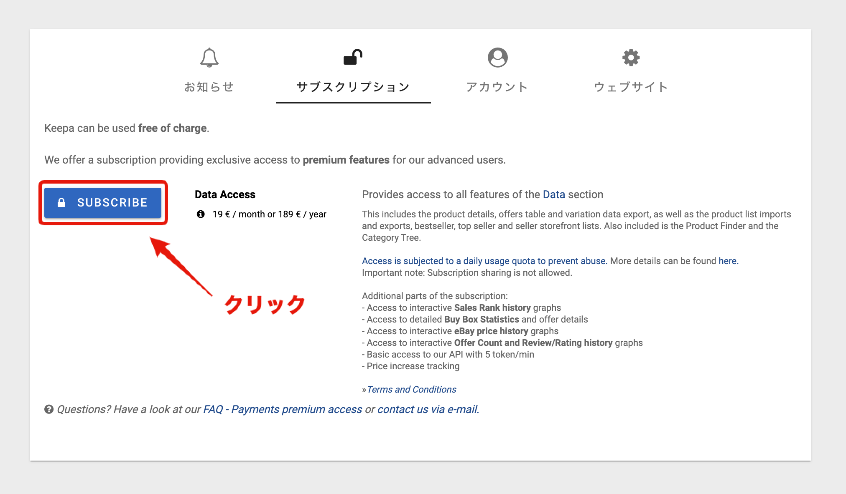Screen dimensions: 846x494
Task: Select the ウェブサイト tab
Action: tap(630, 87)
